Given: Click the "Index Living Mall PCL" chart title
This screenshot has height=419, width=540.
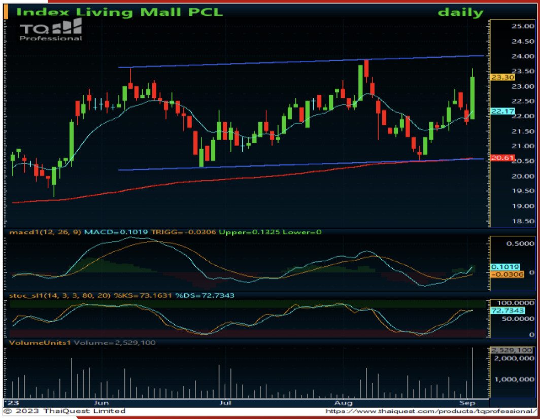Looking at the screenshot, I should point(119,12).
